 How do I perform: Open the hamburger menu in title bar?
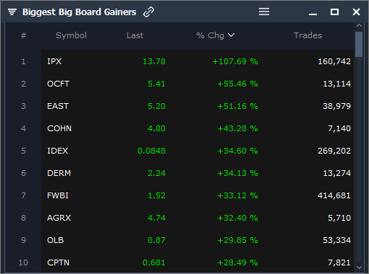point(264,12)
